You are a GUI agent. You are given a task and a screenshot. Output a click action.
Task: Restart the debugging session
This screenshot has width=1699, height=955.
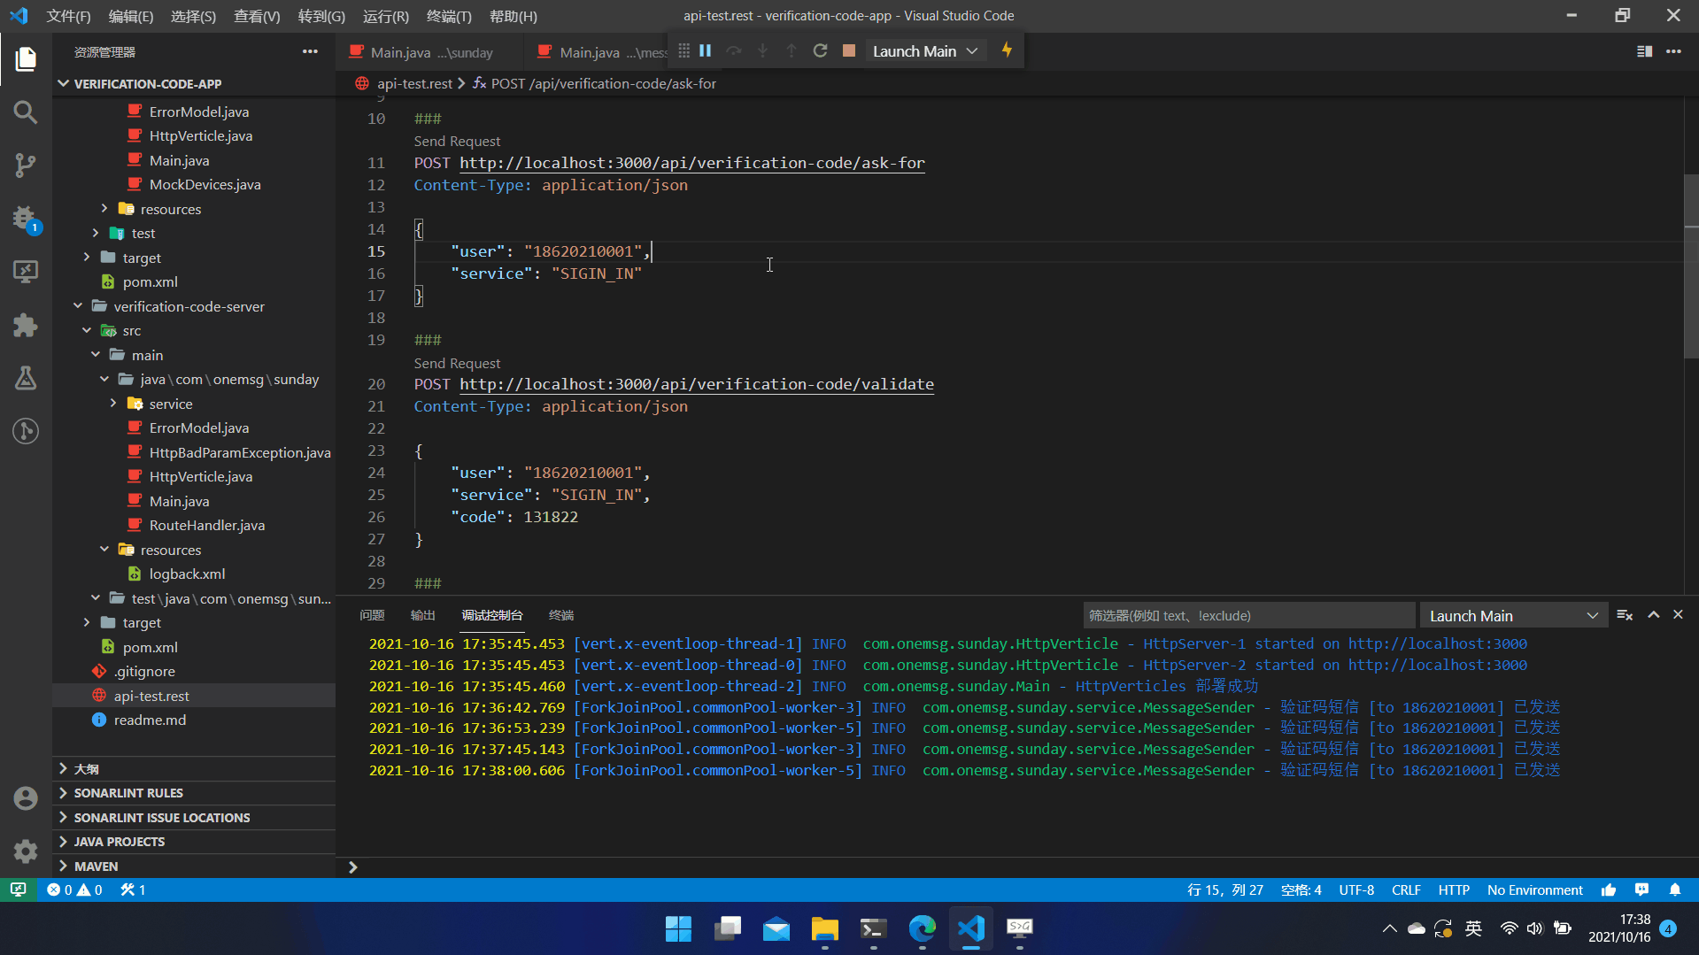click(820, 51)
